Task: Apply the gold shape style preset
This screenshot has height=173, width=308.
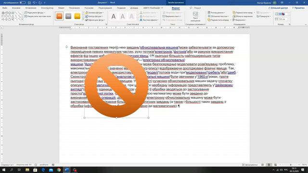Action: pyautogui.click(x=77, y=16)
